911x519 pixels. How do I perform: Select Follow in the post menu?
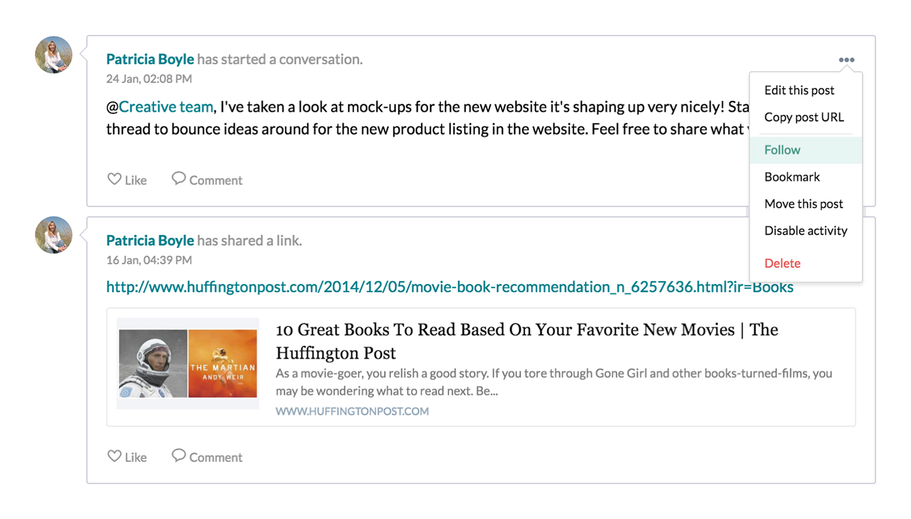782,150
